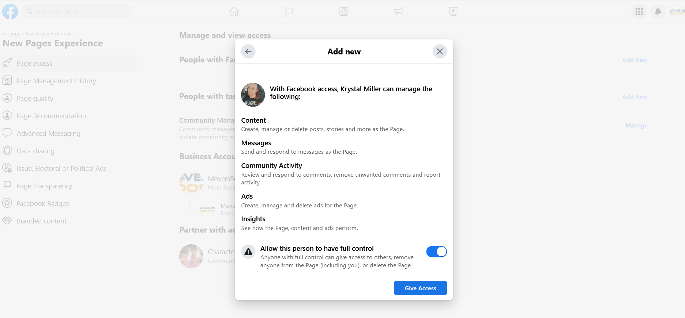
Task: Click Add New for people with task access
Action: coord(635,97)
